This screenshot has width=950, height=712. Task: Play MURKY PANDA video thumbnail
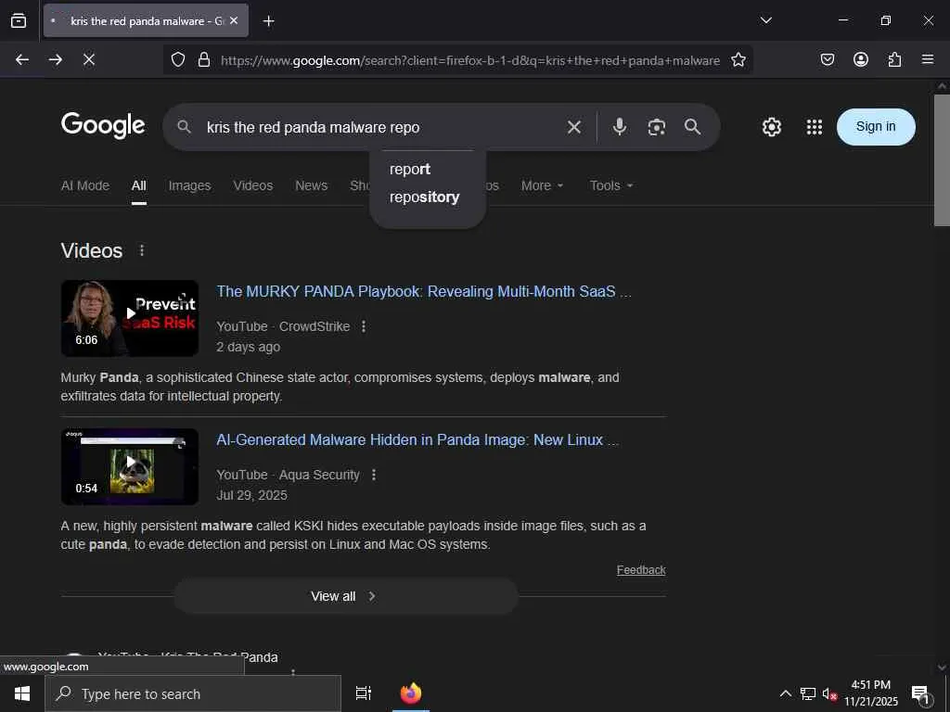click(x=130, y=318)
